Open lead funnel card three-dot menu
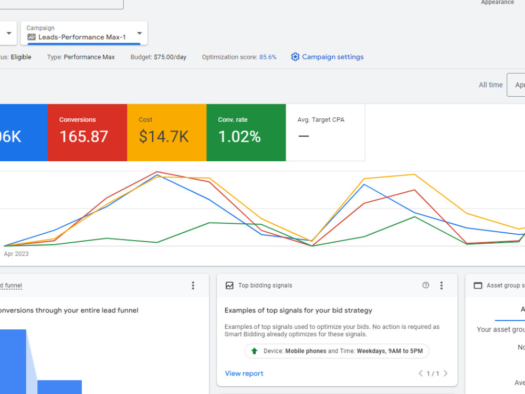 tap(193, 285)
